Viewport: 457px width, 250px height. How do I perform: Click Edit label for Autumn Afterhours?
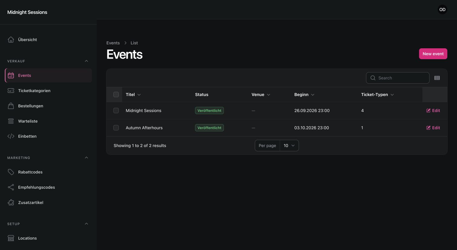(x=436, y=128)
